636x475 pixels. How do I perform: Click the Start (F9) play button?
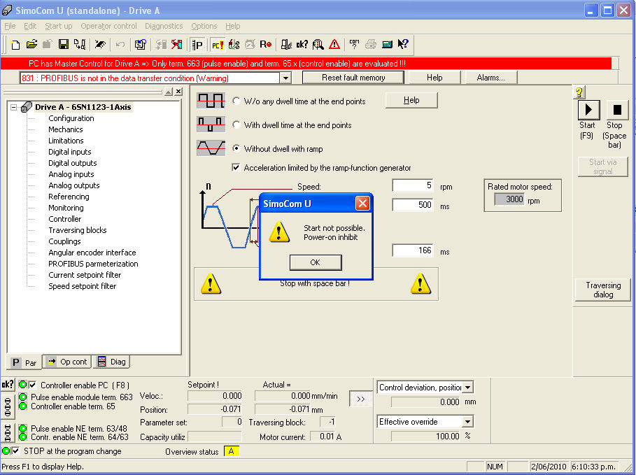tap(588, 110)
